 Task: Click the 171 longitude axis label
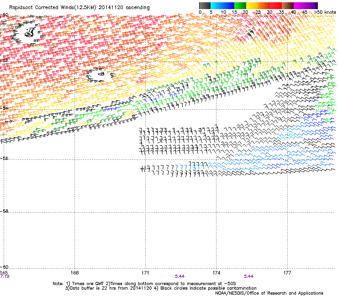click(145, 273)
